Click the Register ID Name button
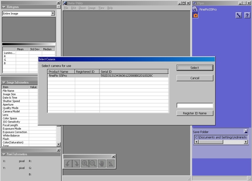The image size is (252, 181). pyautogui.click(x=195, y=113)
